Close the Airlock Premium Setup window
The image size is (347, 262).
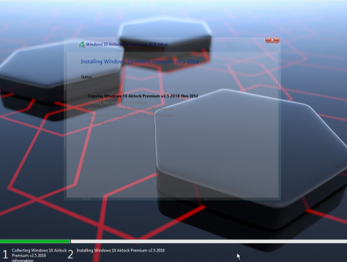[x=272, y=40]
